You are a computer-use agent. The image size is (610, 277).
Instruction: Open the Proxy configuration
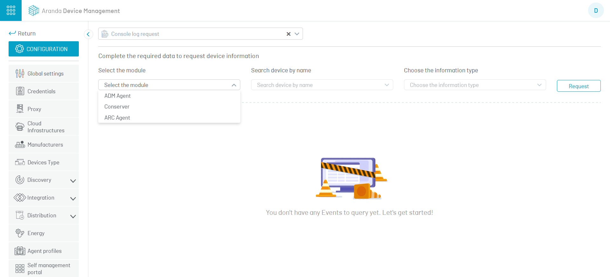[44, 109]
